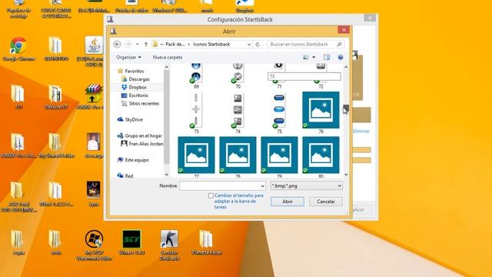
Task: Click the search magnifier icon
Action: (339, 45)
